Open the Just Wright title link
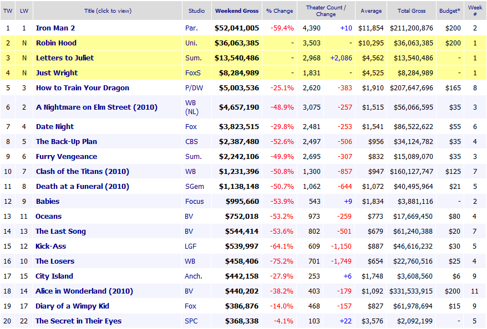The width and height of the screenshot is (487, 329). click(x=57, y=73)
